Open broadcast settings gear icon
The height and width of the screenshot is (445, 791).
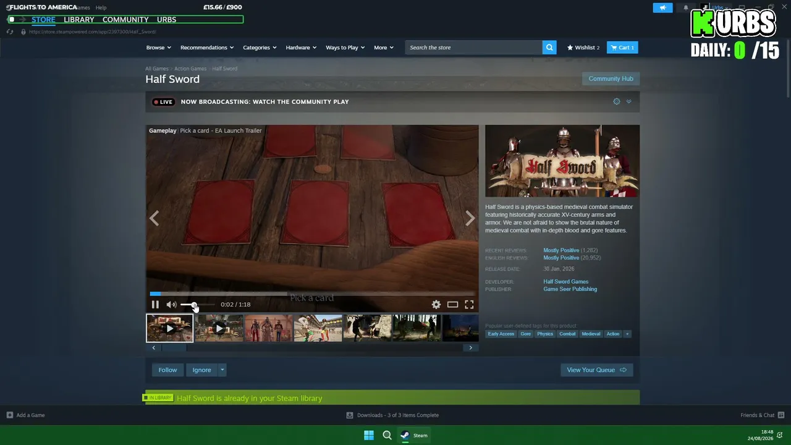617,101
